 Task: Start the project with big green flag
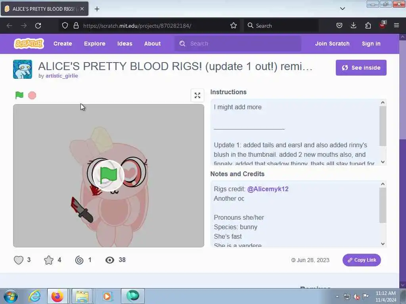tap(109, 175)
